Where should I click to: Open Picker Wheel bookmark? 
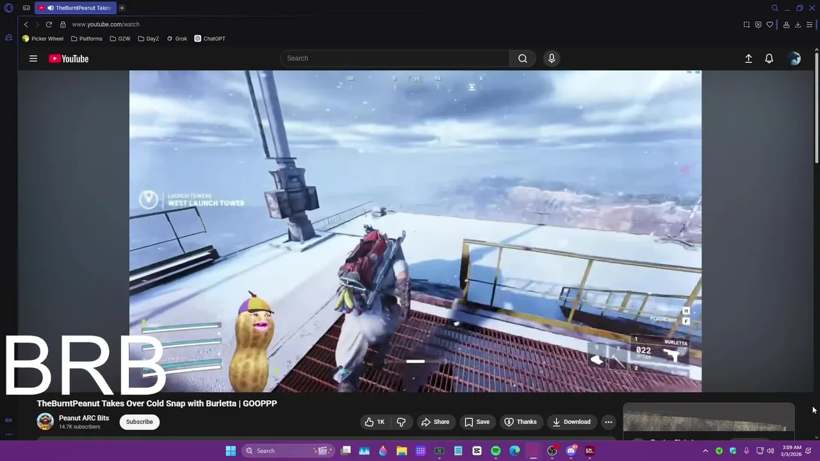tap(43, 38)
